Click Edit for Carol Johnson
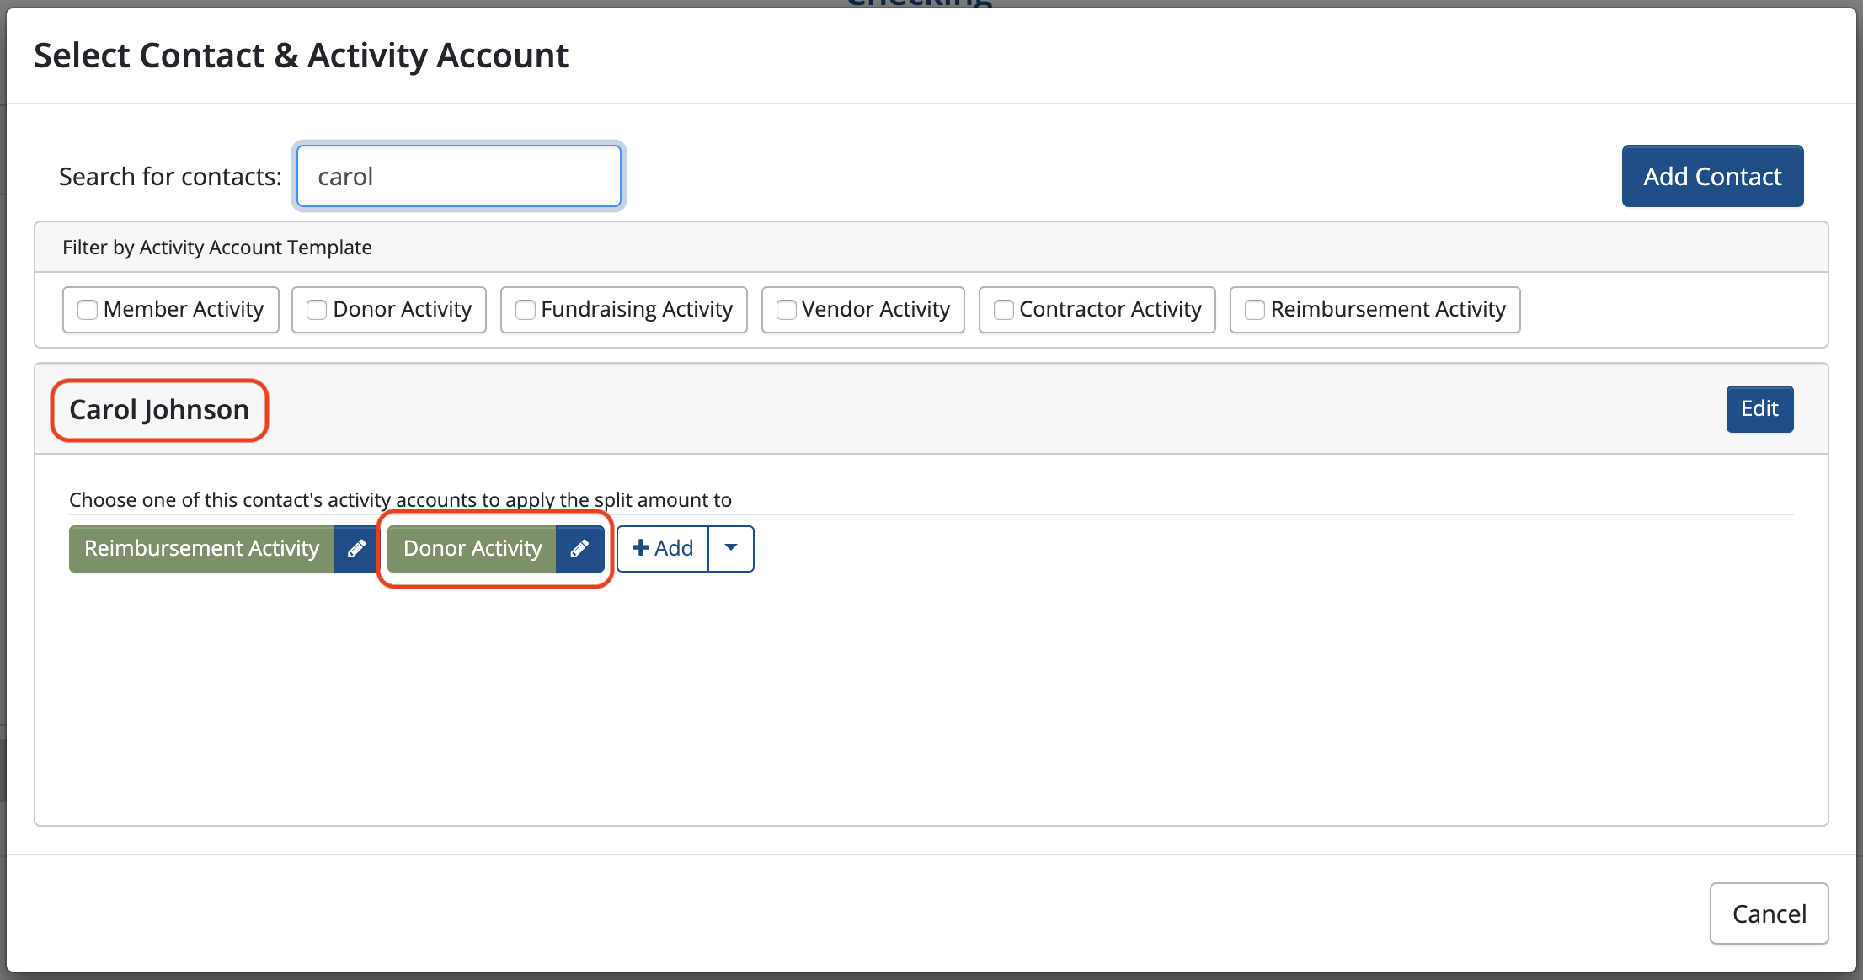 click(1759, 409)
